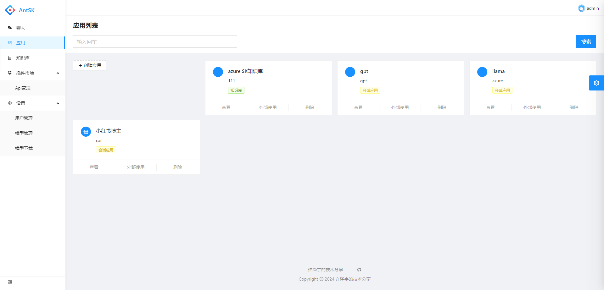Select Api管理 in the sidebar

click(x=23, y=88)
